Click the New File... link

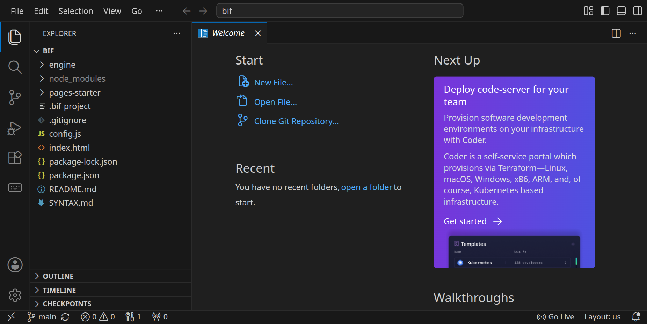[x=274, y=83]
